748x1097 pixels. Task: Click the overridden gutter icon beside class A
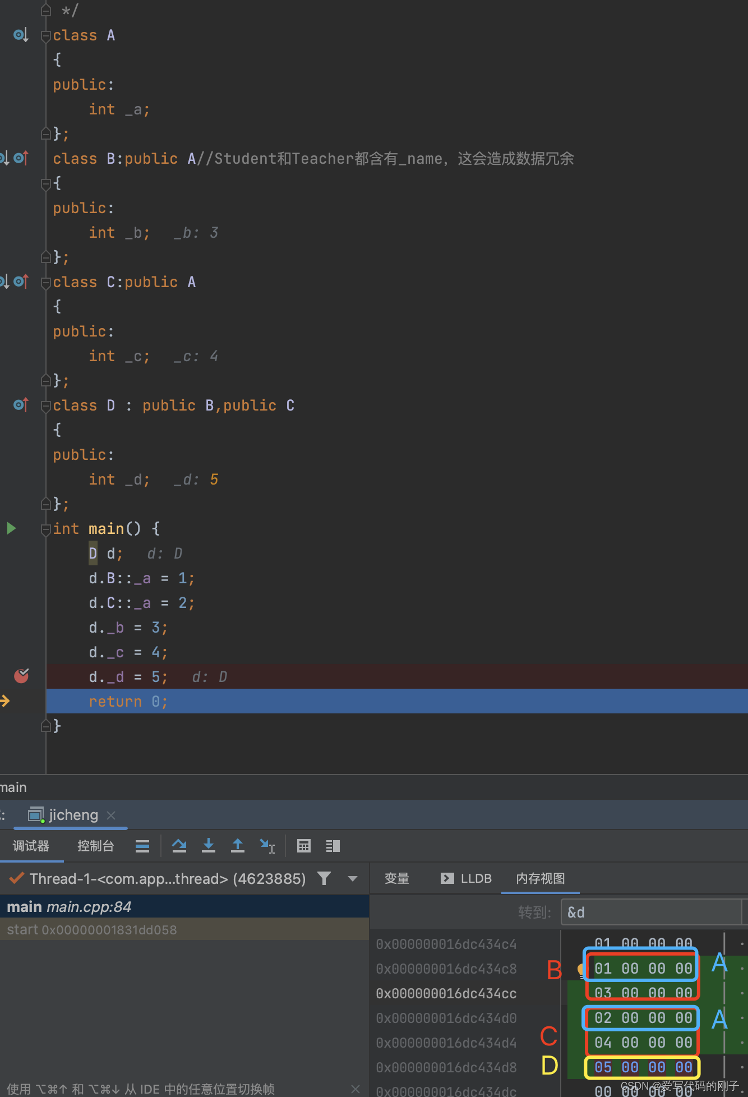pyautogui.click(x=21, y=35)
